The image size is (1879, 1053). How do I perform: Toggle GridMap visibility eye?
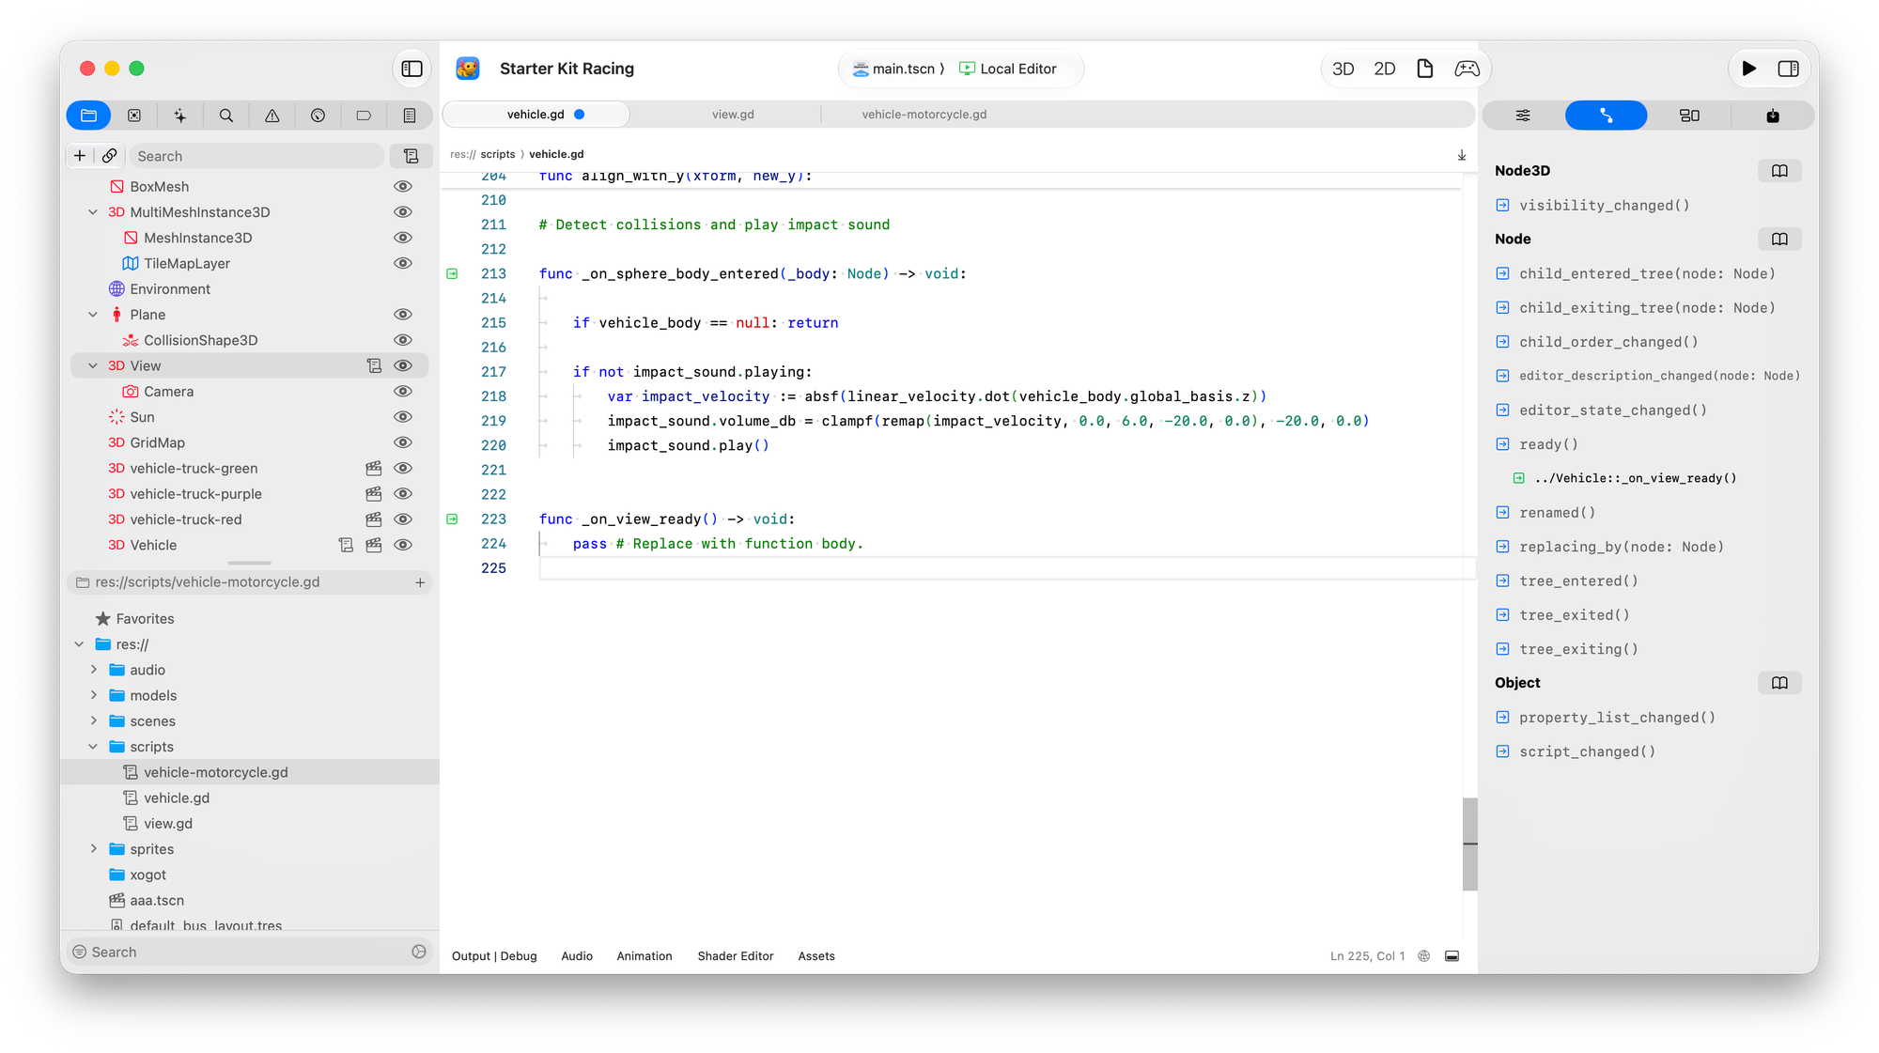(403, 442)
